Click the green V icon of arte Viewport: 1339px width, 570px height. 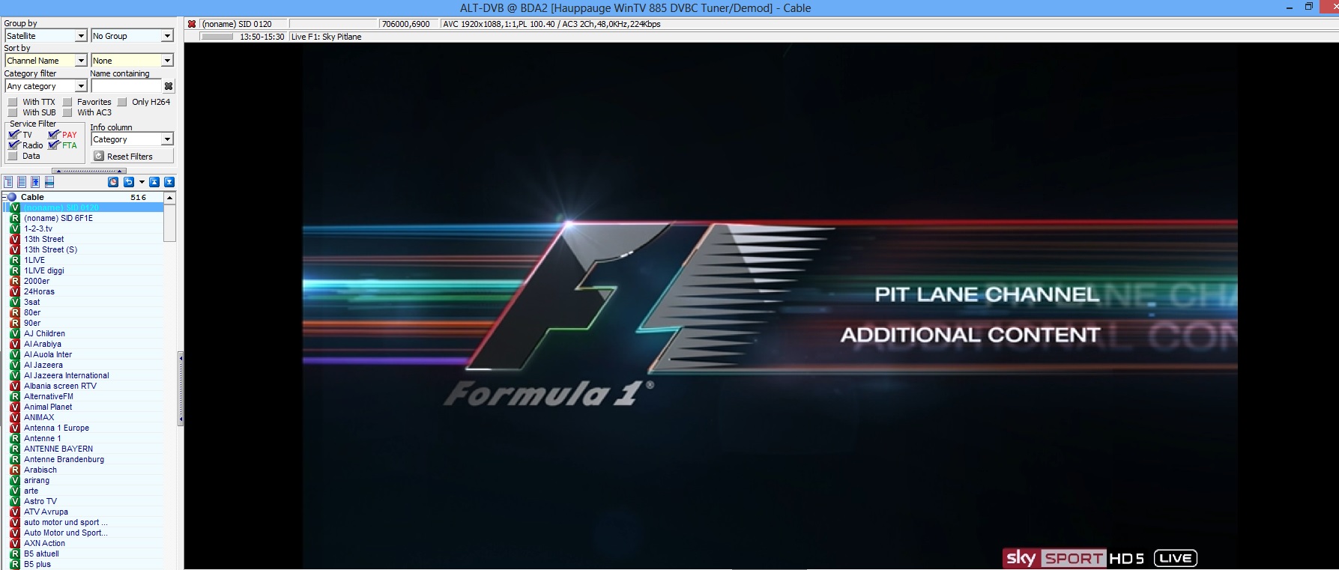click(x=14, y=491)
